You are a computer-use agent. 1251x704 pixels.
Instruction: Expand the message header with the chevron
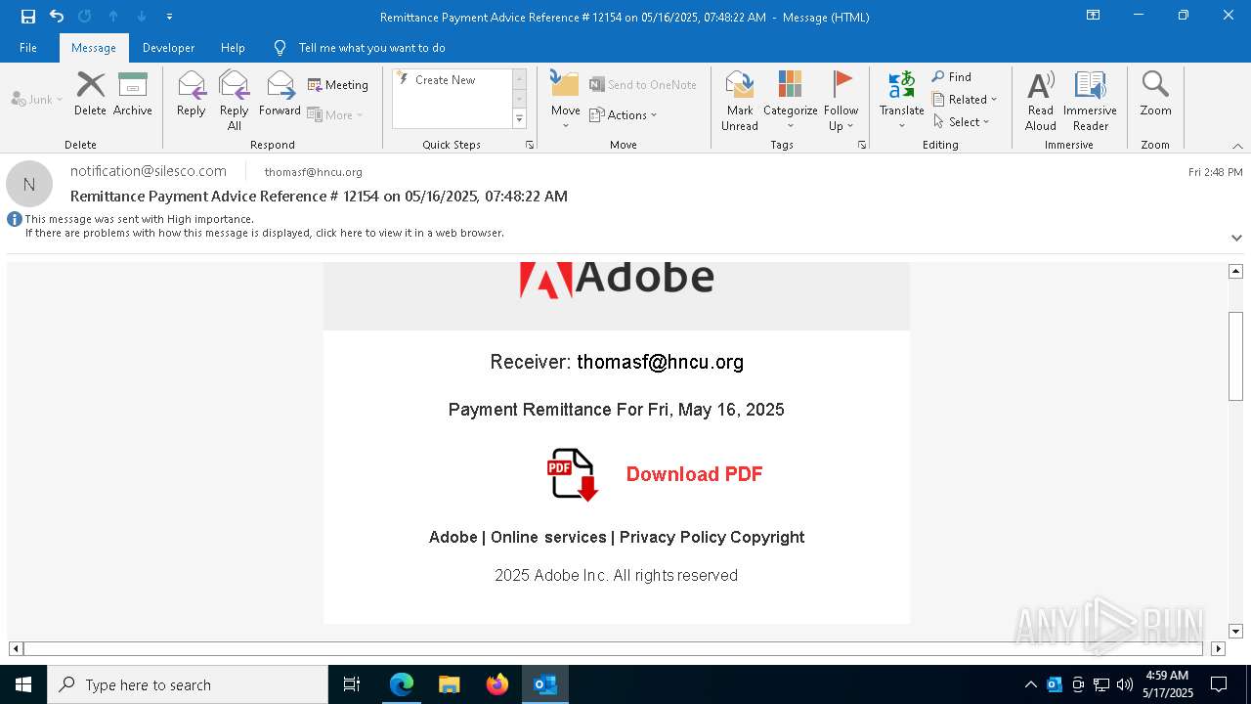click(1236, 238)
